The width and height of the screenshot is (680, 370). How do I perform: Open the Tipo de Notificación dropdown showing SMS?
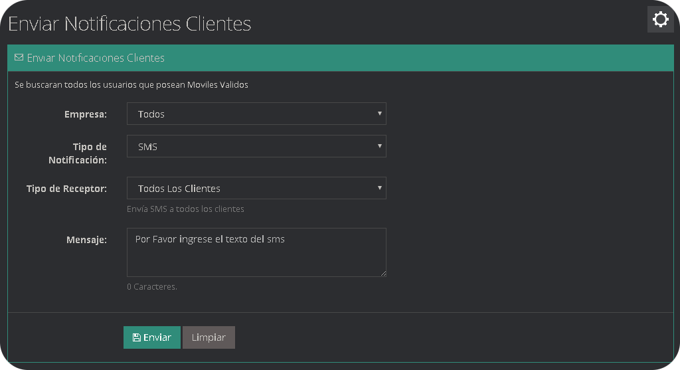[256, 146]
